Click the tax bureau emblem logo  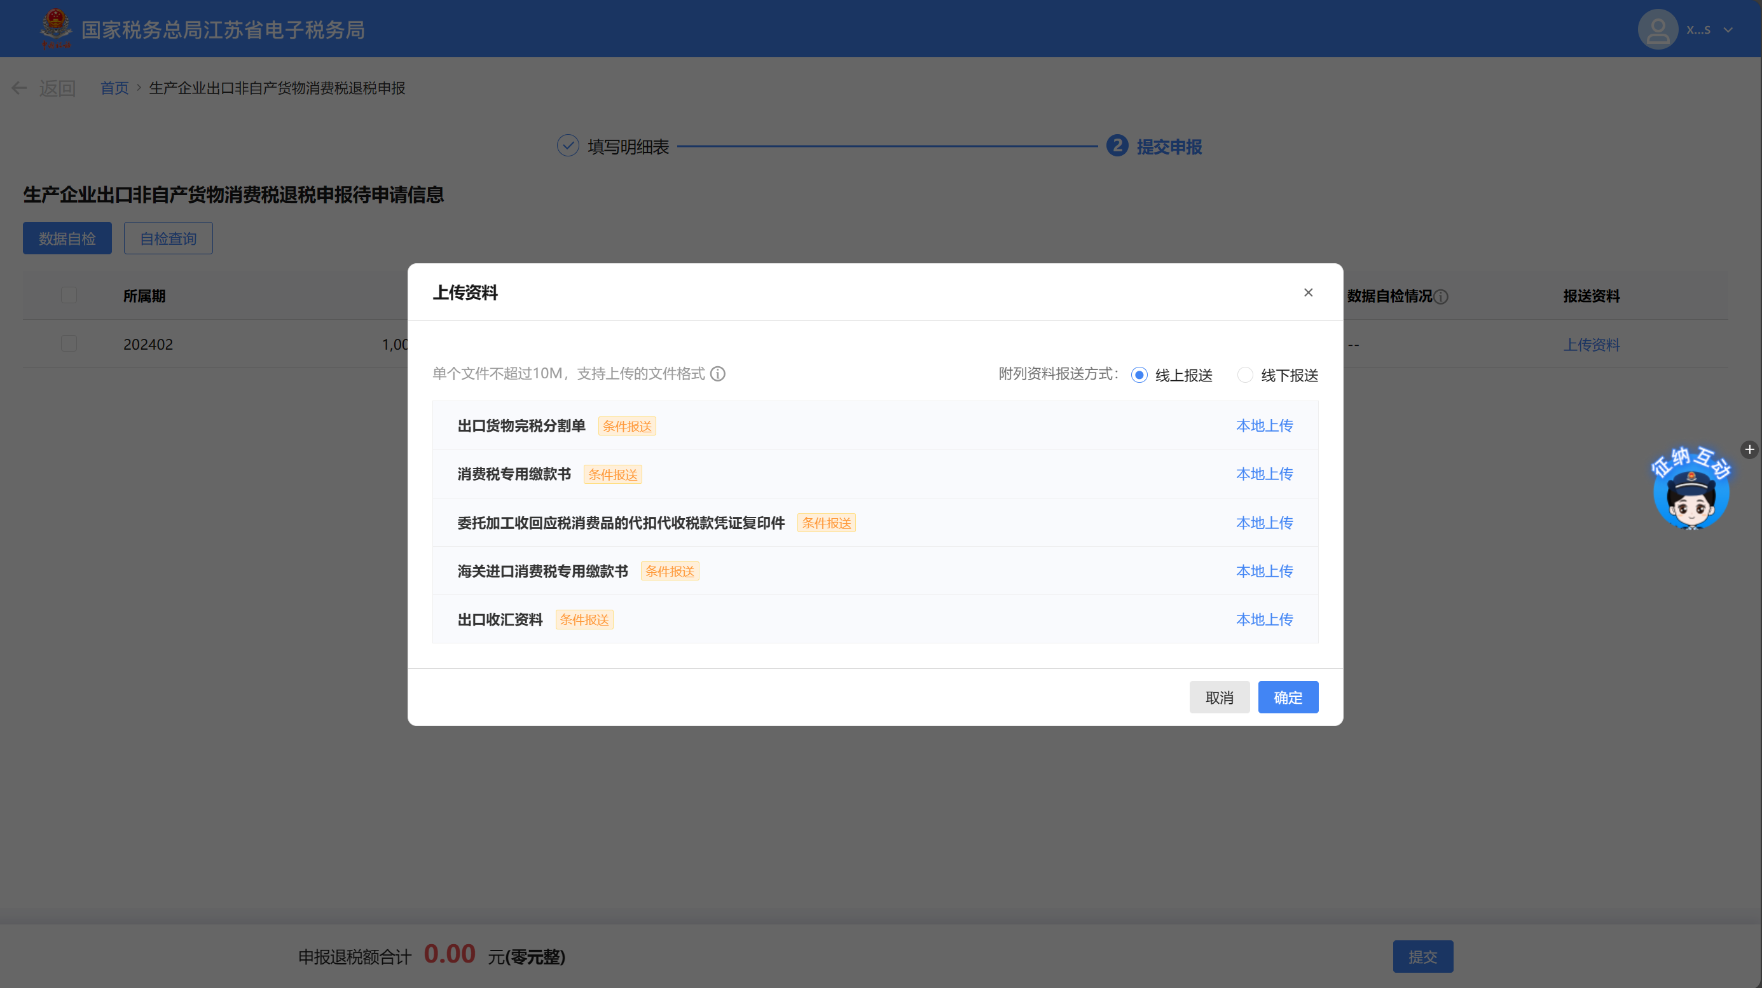(x=55, y=29)
